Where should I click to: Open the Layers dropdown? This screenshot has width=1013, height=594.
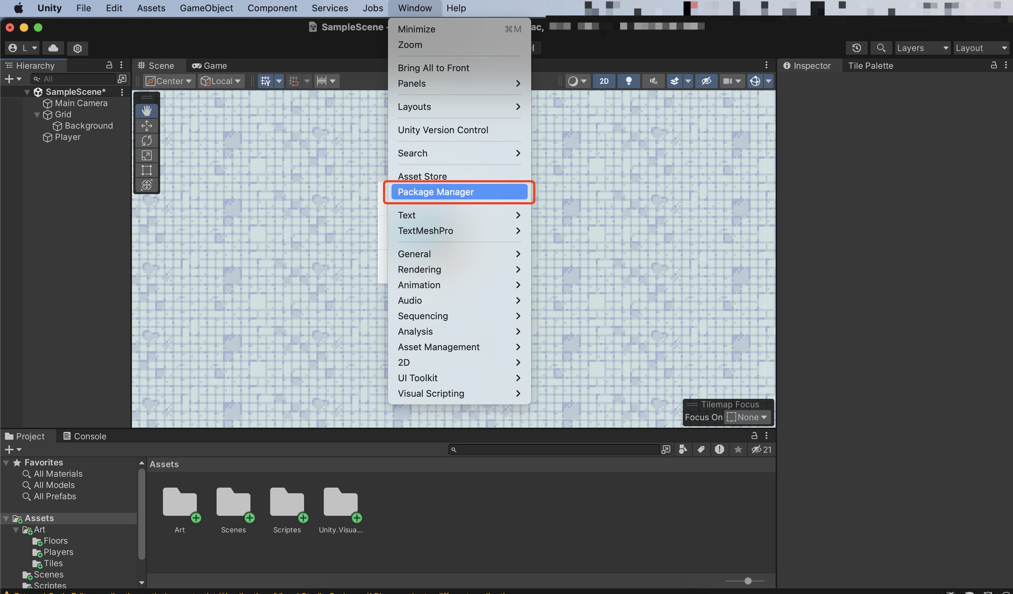[923, 48]
